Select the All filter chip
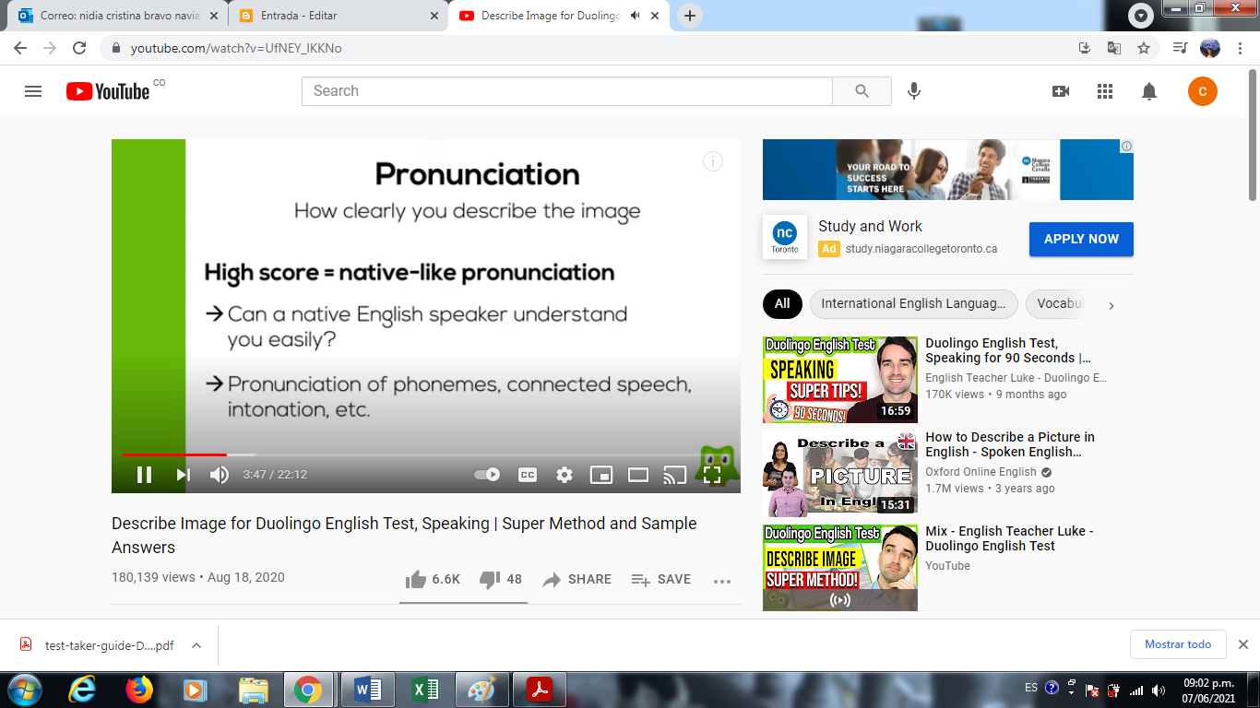The image size is (1260, 708). pos(782,303)
